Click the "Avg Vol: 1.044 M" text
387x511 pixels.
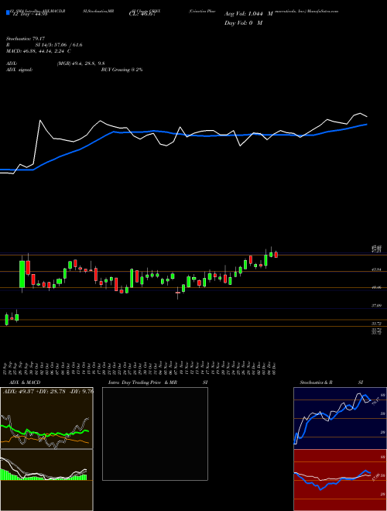pos(248,14)
